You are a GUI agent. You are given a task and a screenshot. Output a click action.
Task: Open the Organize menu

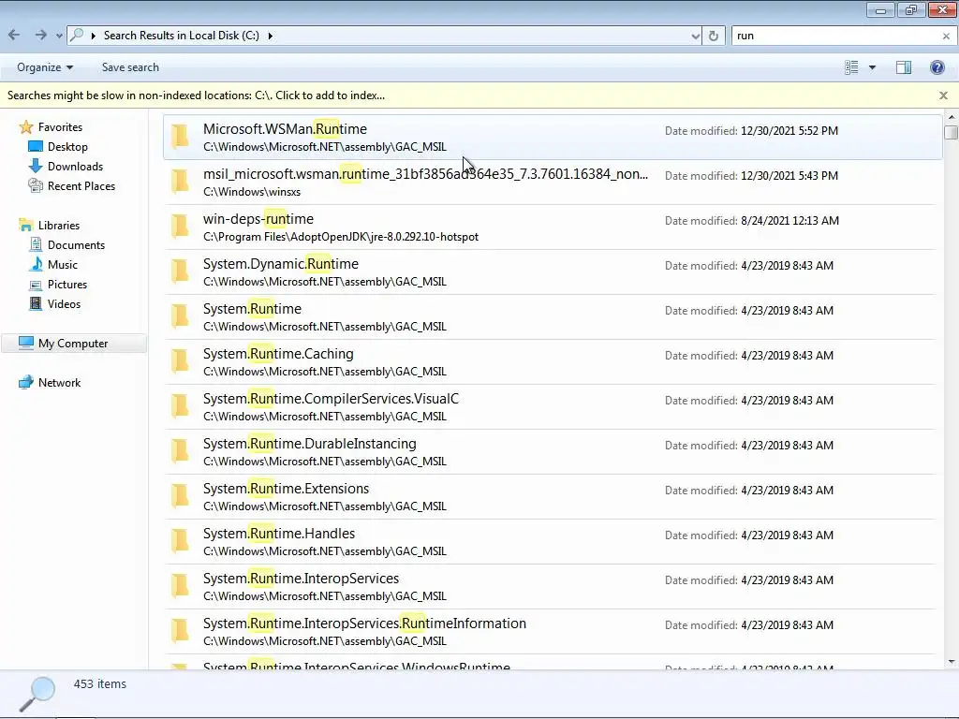pos(45,67)
